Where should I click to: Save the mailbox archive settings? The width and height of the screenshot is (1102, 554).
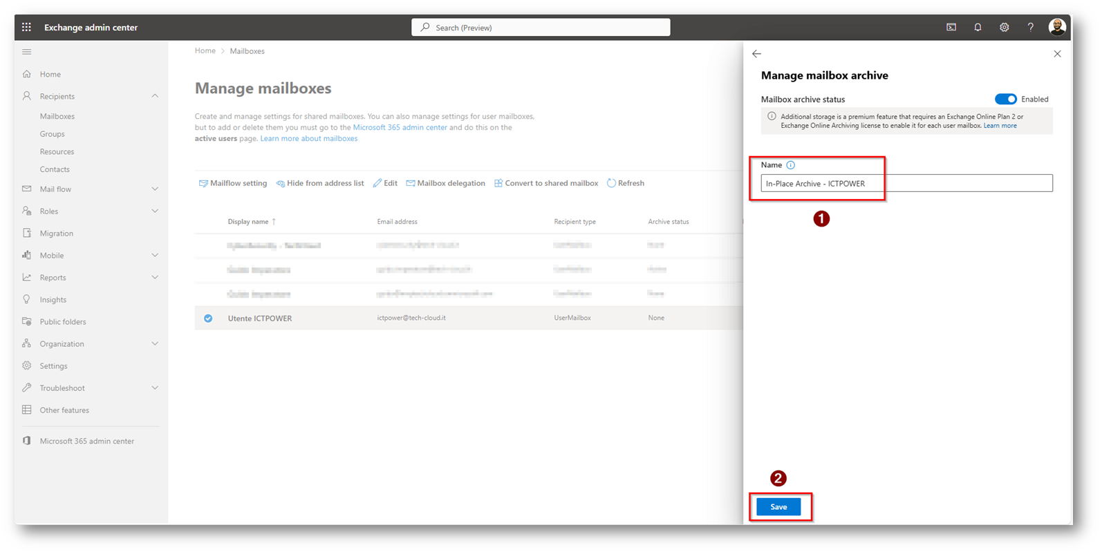coord(778,507)
